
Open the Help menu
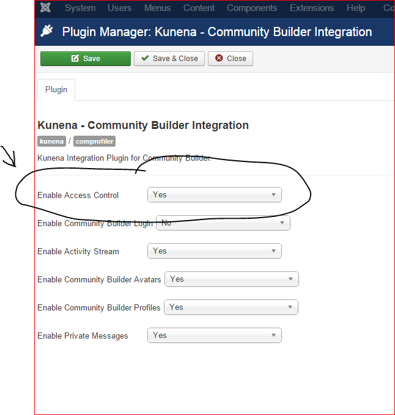[x=356, y=8]
